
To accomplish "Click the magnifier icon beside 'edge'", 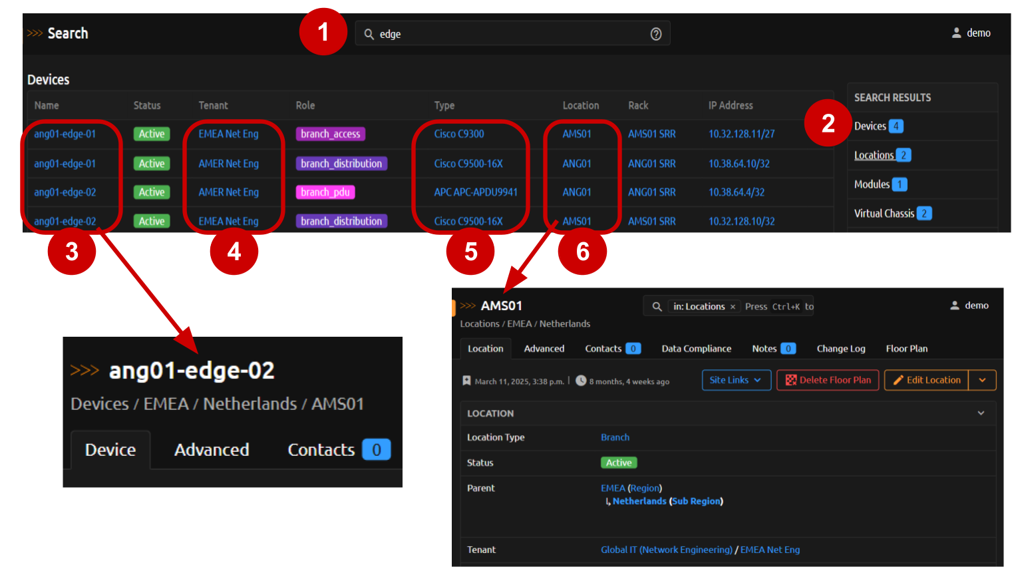I will click(x=369, y=34).
